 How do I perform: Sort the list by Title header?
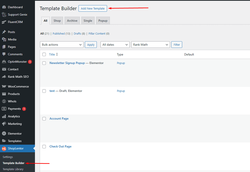(52, 54)
